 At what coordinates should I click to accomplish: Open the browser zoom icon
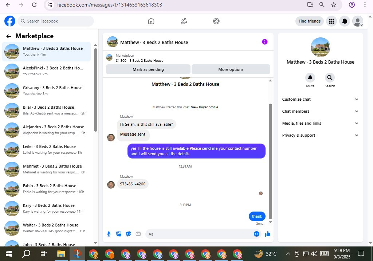click(322, 5)
